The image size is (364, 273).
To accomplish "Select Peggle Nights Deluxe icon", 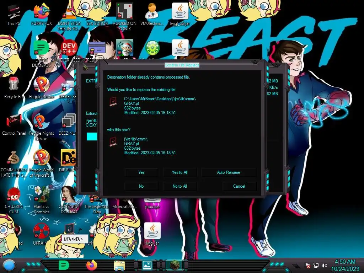I will pos(41,127).
